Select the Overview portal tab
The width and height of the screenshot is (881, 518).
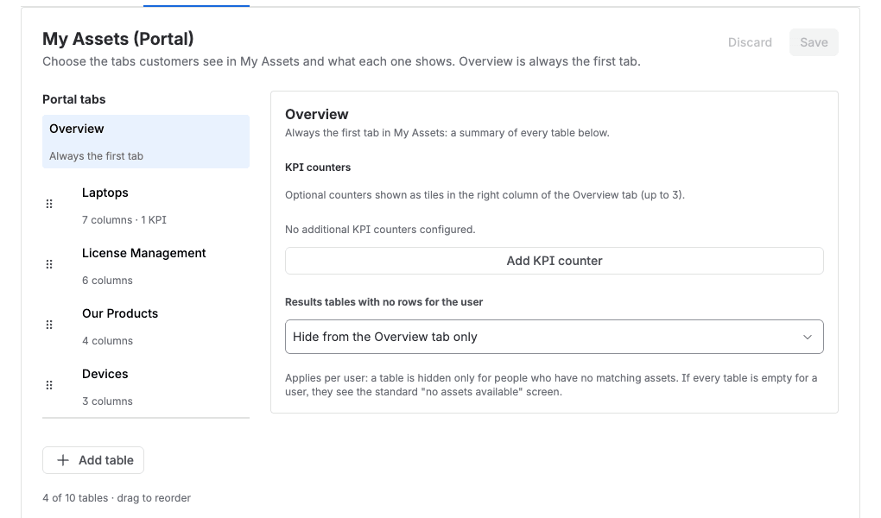click(x=145, y=142)
